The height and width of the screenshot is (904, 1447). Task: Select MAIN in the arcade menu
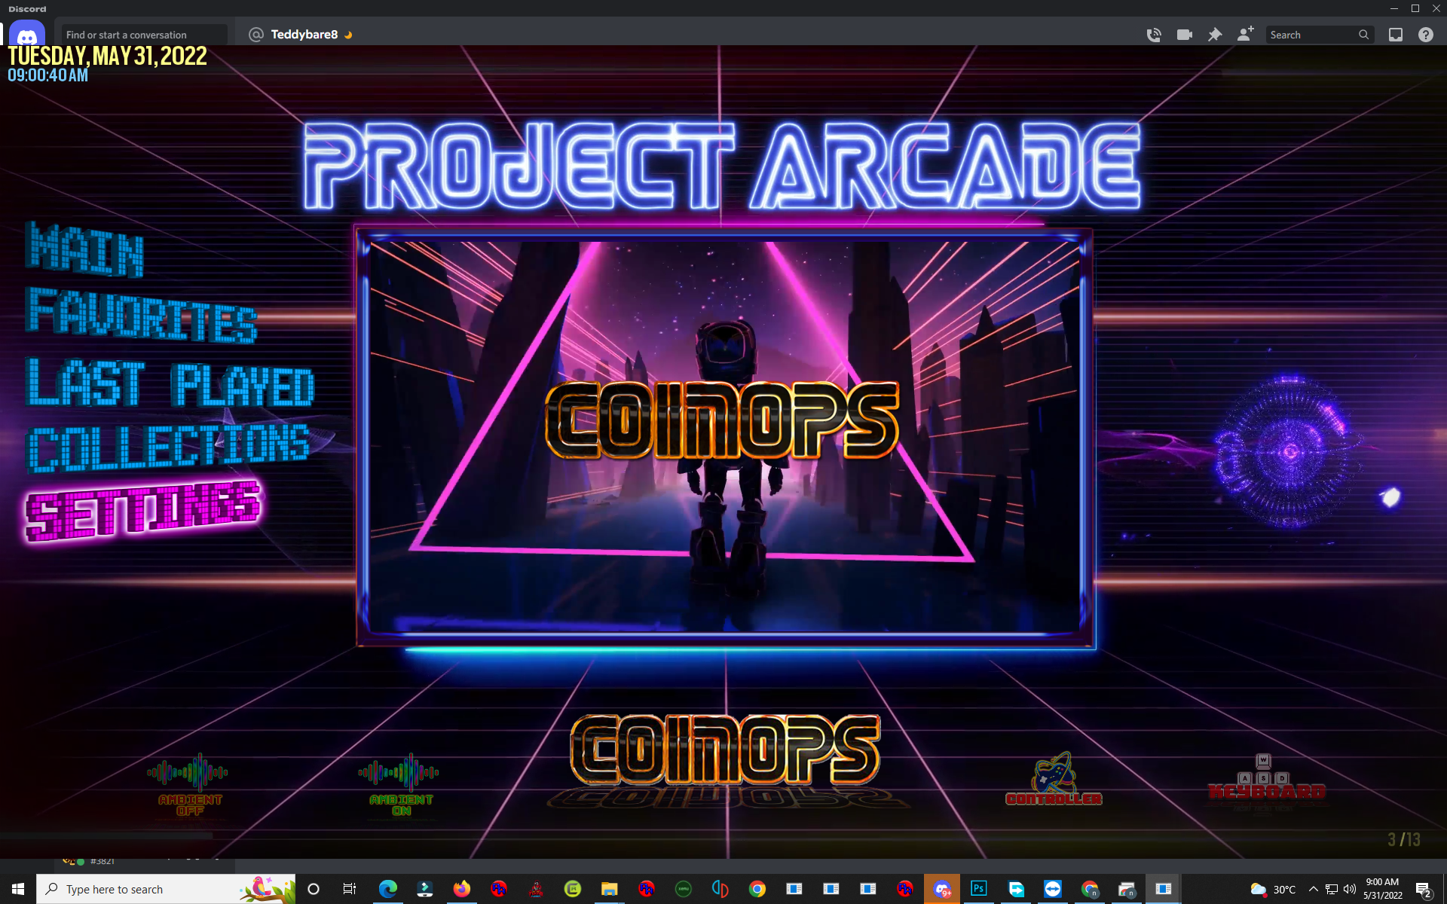[x=84, y=249]
